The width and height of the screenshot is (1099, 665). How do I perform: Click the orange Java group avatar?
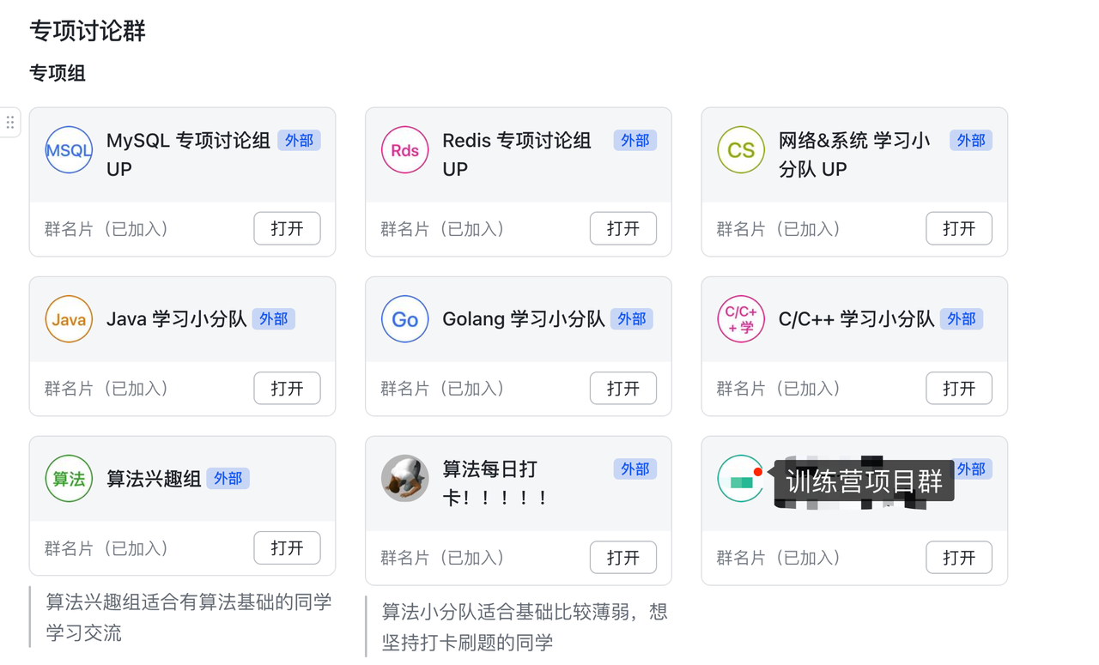click(x=69, y=319)
